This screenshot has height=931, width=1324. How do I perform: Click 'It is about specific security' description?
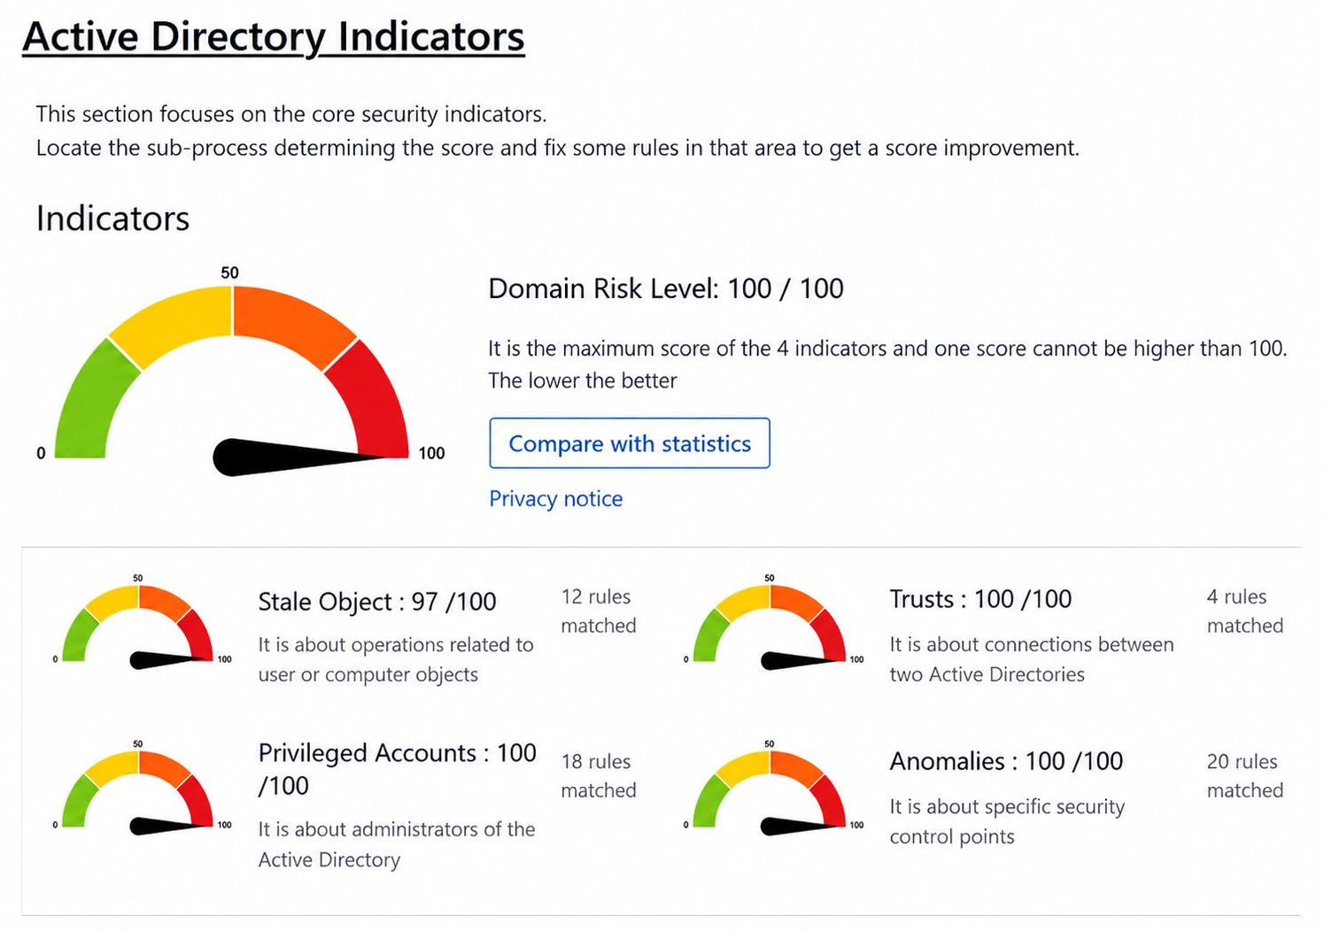point(1007,821)
